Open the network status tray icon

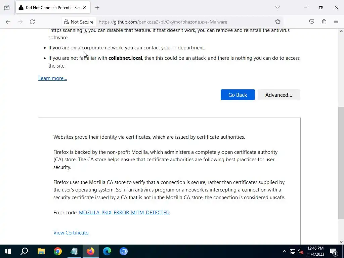click(293, 251)
